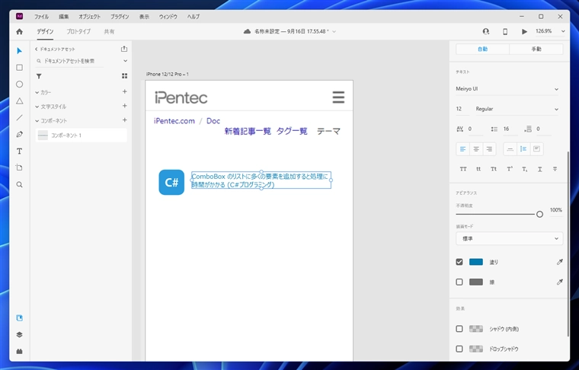
Task: Apply title case Tt transform
Action: [x=494, y=169]
